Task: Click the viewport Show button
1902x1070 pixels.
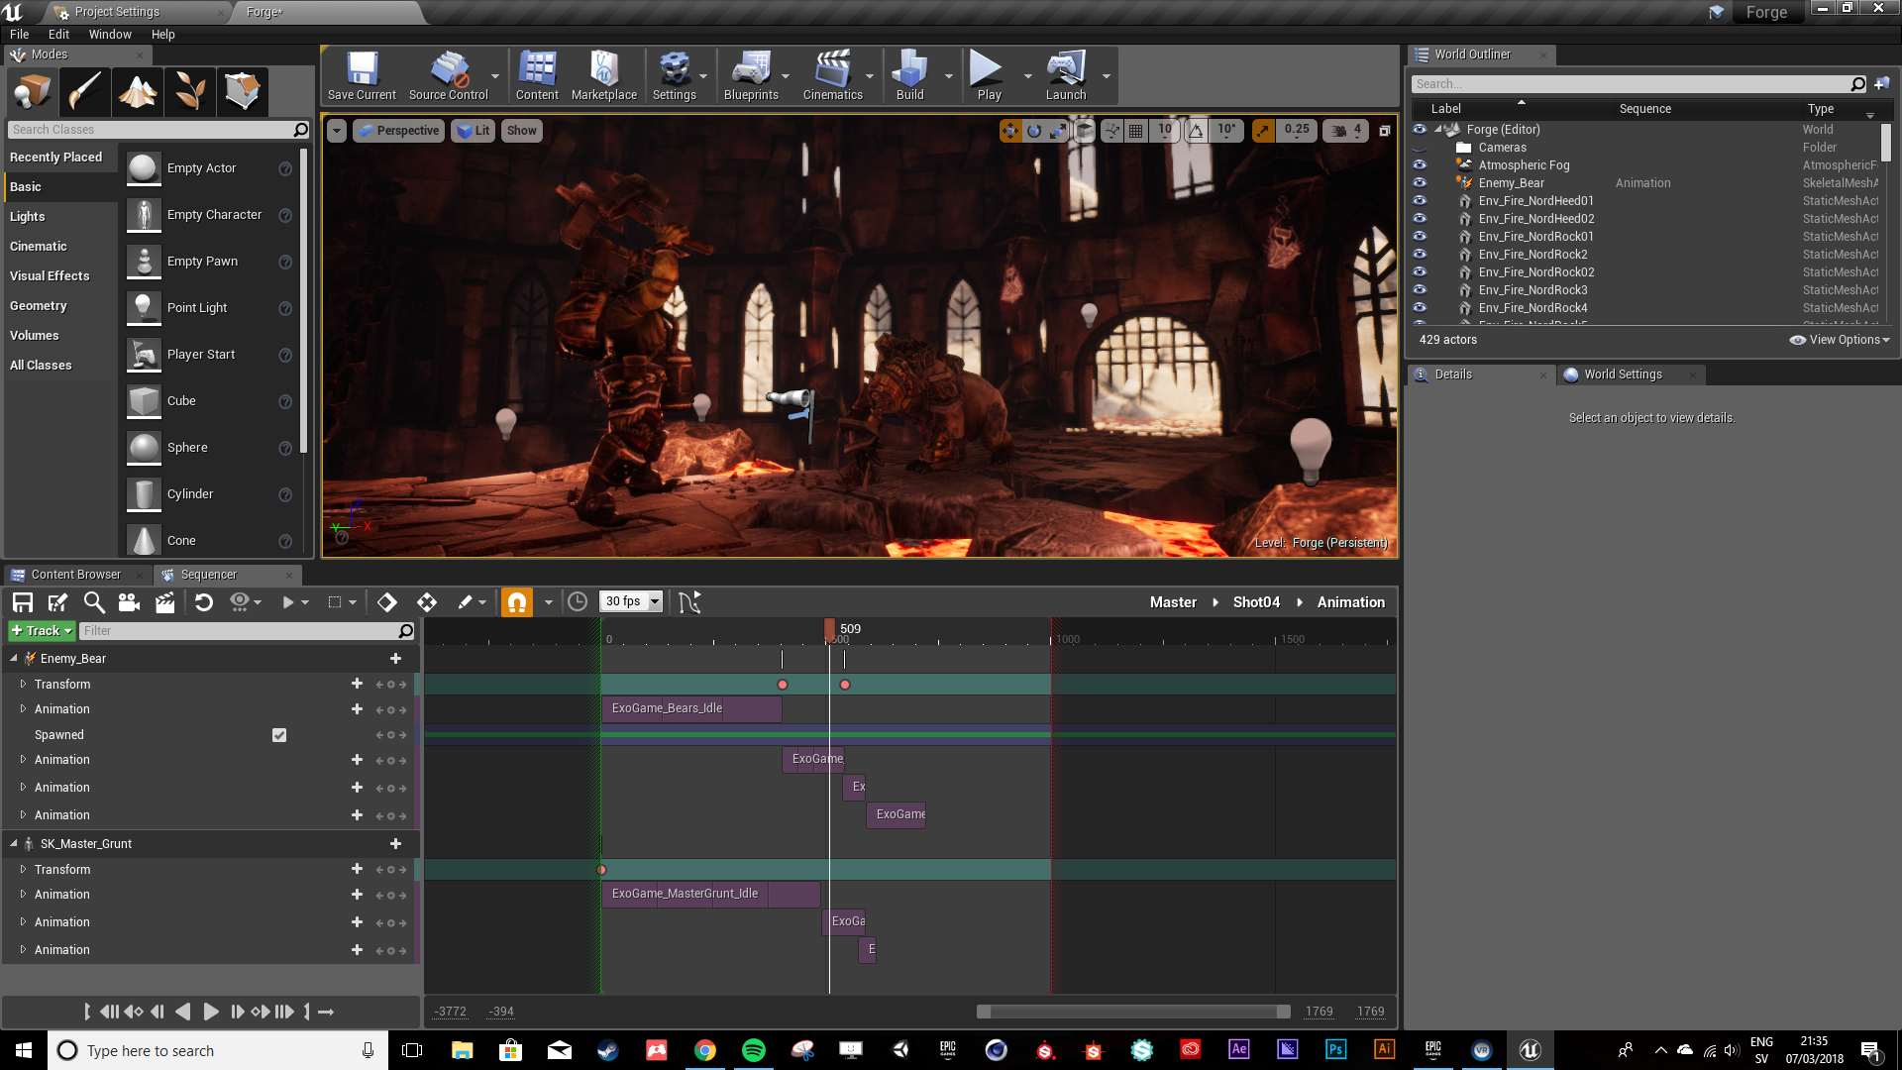Action: (522, 131)
